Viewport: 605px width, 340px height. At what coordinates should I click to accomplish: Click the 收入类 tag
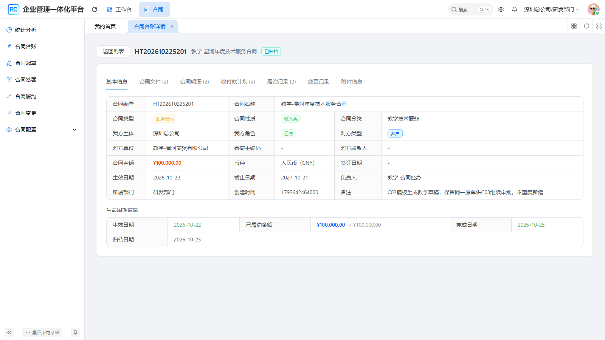(x=291, y=119)
